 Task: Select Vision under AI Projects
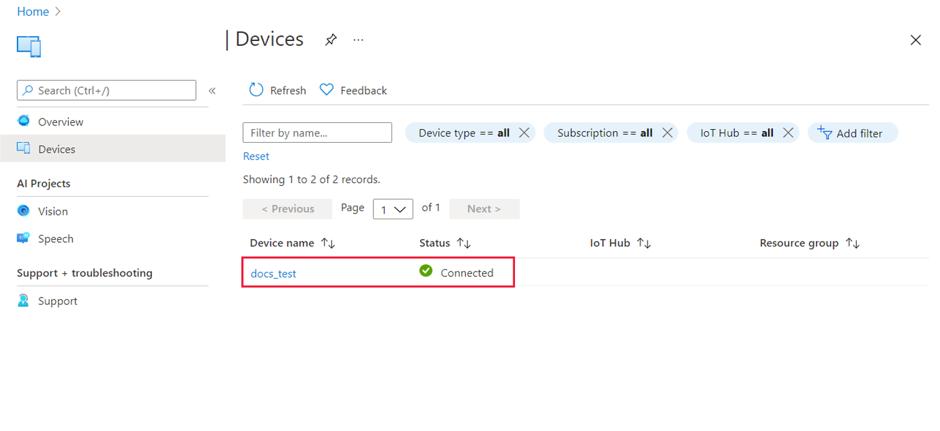coord(53,211)
